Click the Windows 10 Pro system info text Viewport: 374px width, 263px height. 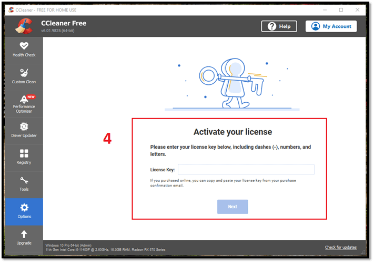pos(68,245)
